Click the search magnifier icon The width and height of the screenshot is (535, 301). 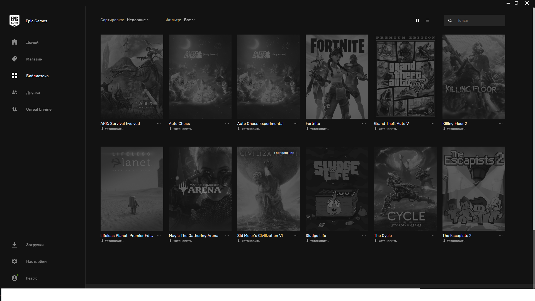(450, 21)
